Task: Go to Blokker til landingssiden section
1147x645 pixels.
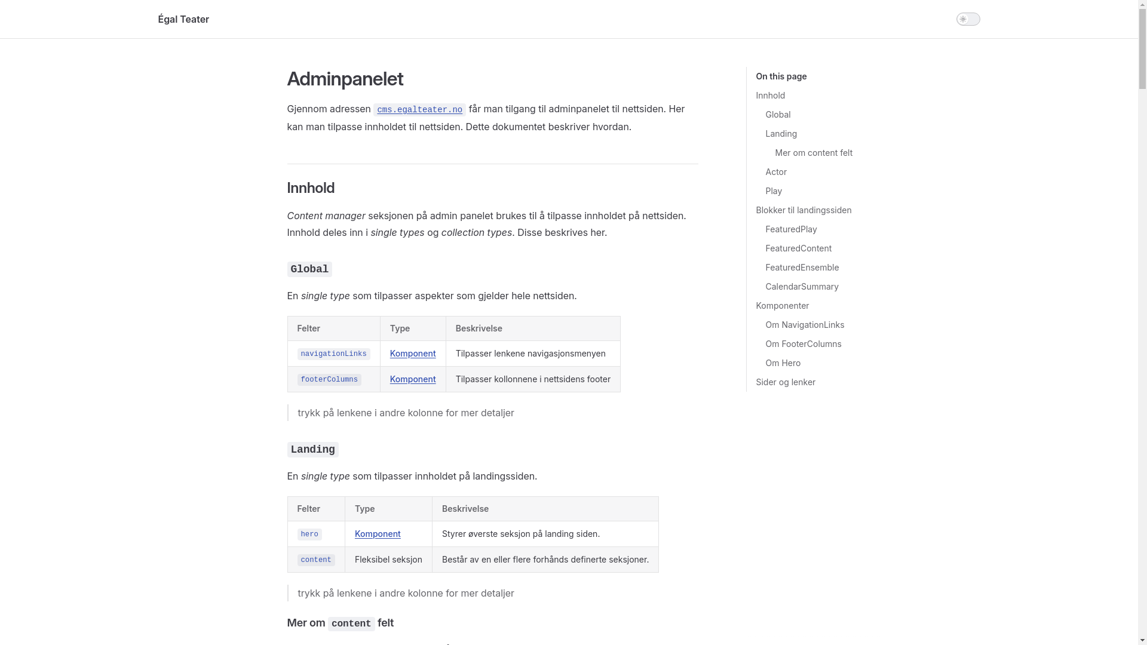Action: click(x=803, y=210)
